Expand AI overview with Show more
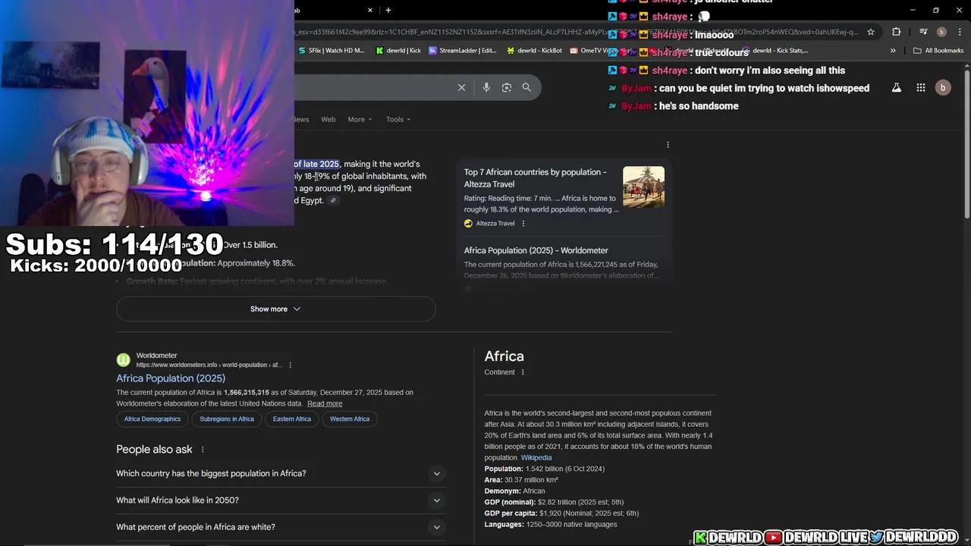Image resolution: width=971 pixels, height=546 pixels. [x=275, y=309]
